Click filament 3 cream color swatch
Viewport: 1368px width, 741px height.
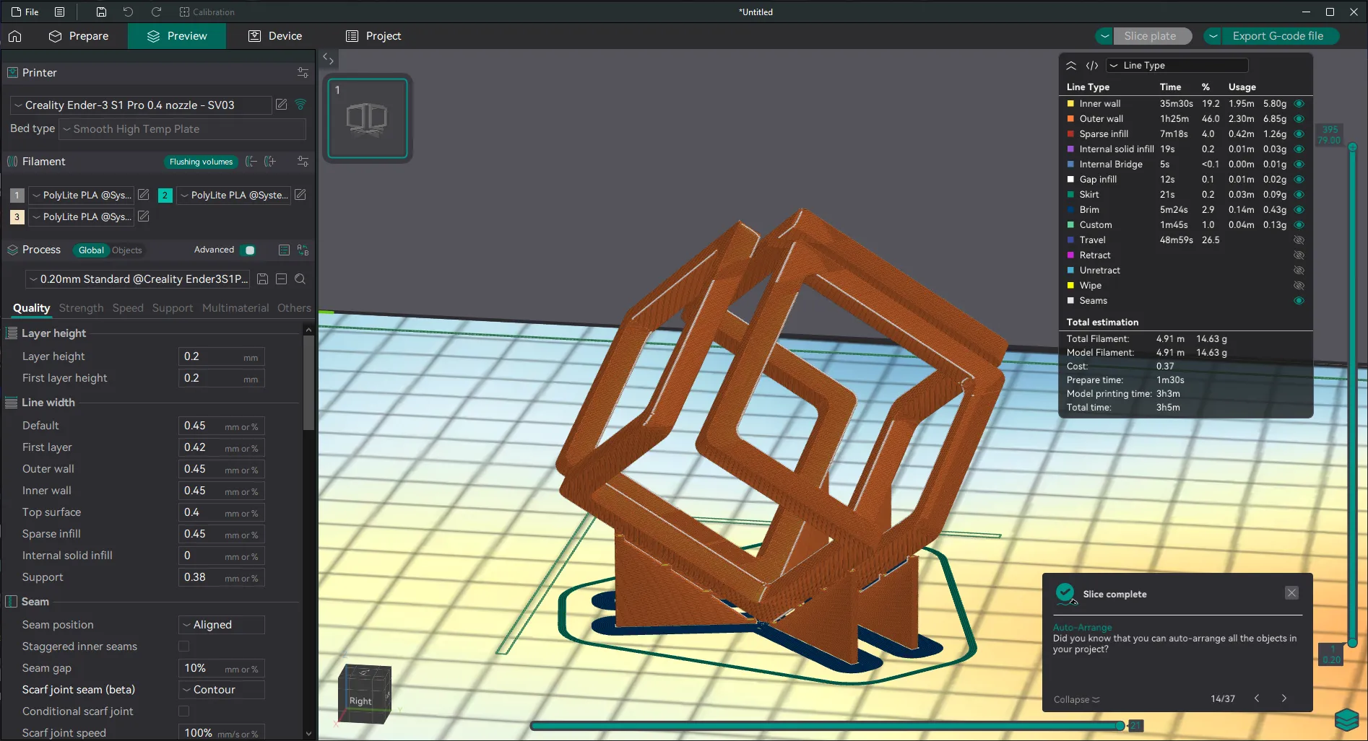point(17,216)
